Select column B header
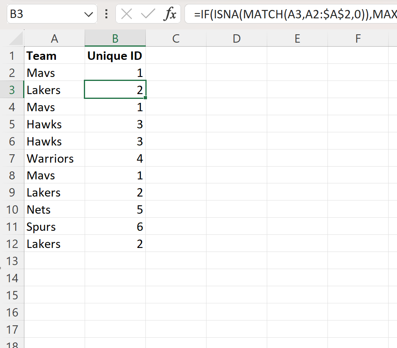Viewport: 397px width, 348px height. [x=115, y=39]
